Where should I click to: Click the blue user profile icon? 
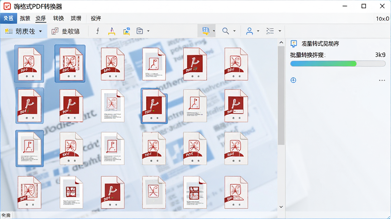pos(249,31)
